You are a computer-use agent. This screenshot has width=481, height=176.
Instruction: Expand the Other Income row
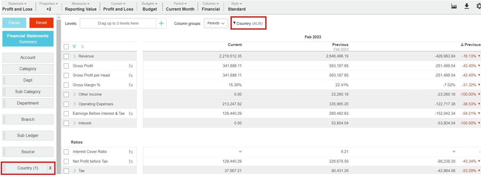(75, 94)
